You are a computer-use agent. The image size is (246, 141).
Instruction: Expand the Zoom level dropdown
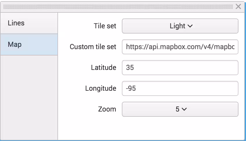180,109
